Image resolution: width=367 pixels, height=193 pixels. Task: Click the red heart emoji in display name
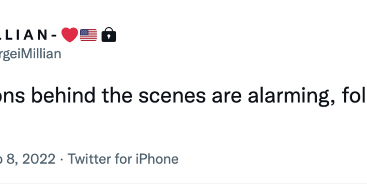[69, 34]
